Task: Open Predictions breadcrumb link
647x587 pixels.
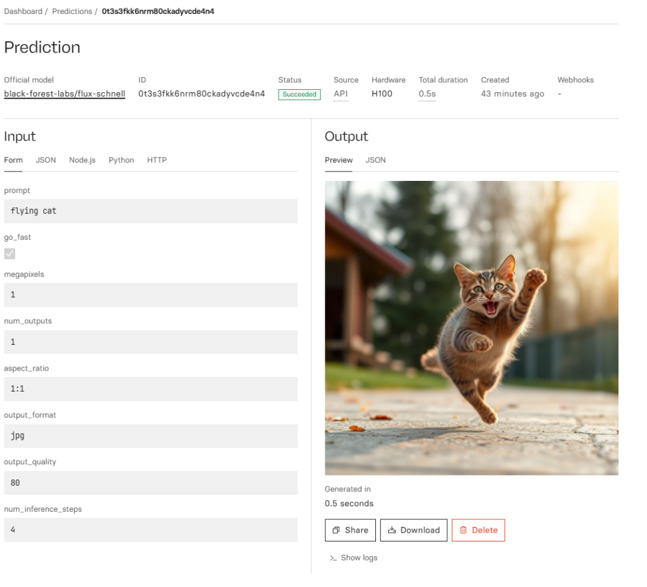Action: 71,11
